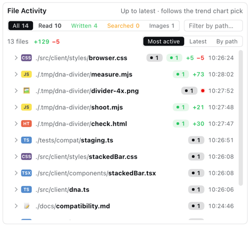Viewport: 251px width, 227px height.
Task: Expand the check.html row
Action: coord(16,124)
